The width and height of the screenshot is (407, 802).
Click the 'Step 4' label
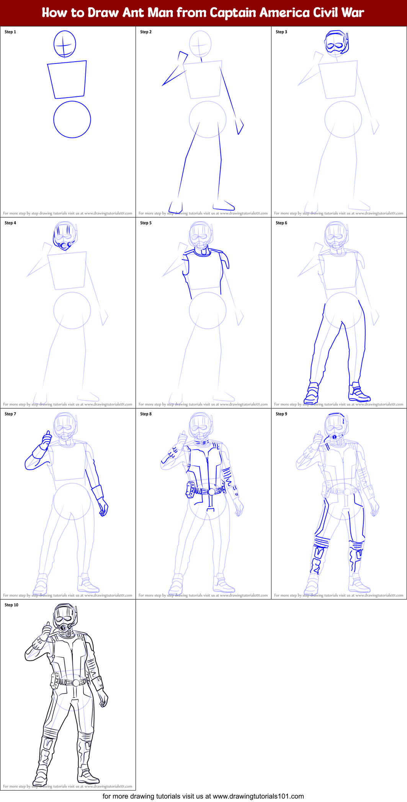click(x=10, y=223)
